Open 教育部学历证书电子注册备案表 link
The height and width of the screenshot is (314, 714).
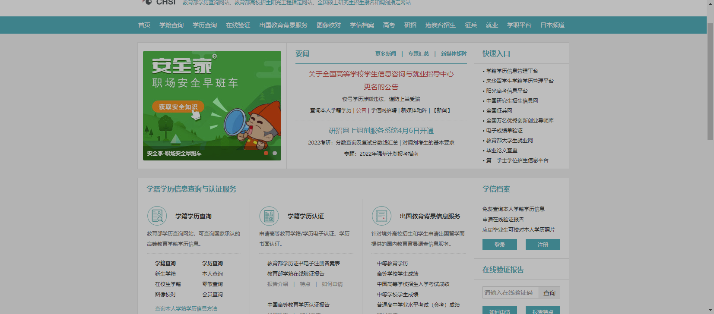(x=304, y=264)
